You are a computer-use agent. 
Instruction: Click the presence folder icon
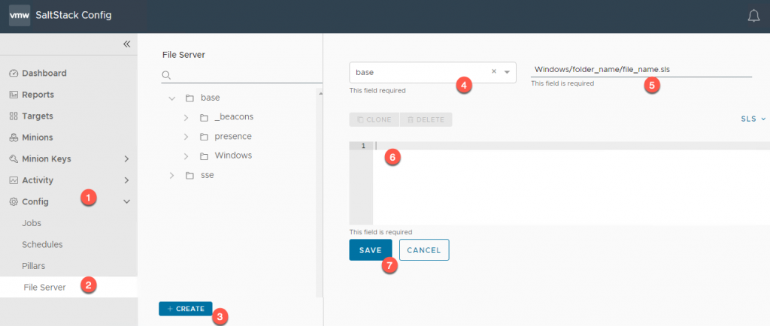point(204,137)
